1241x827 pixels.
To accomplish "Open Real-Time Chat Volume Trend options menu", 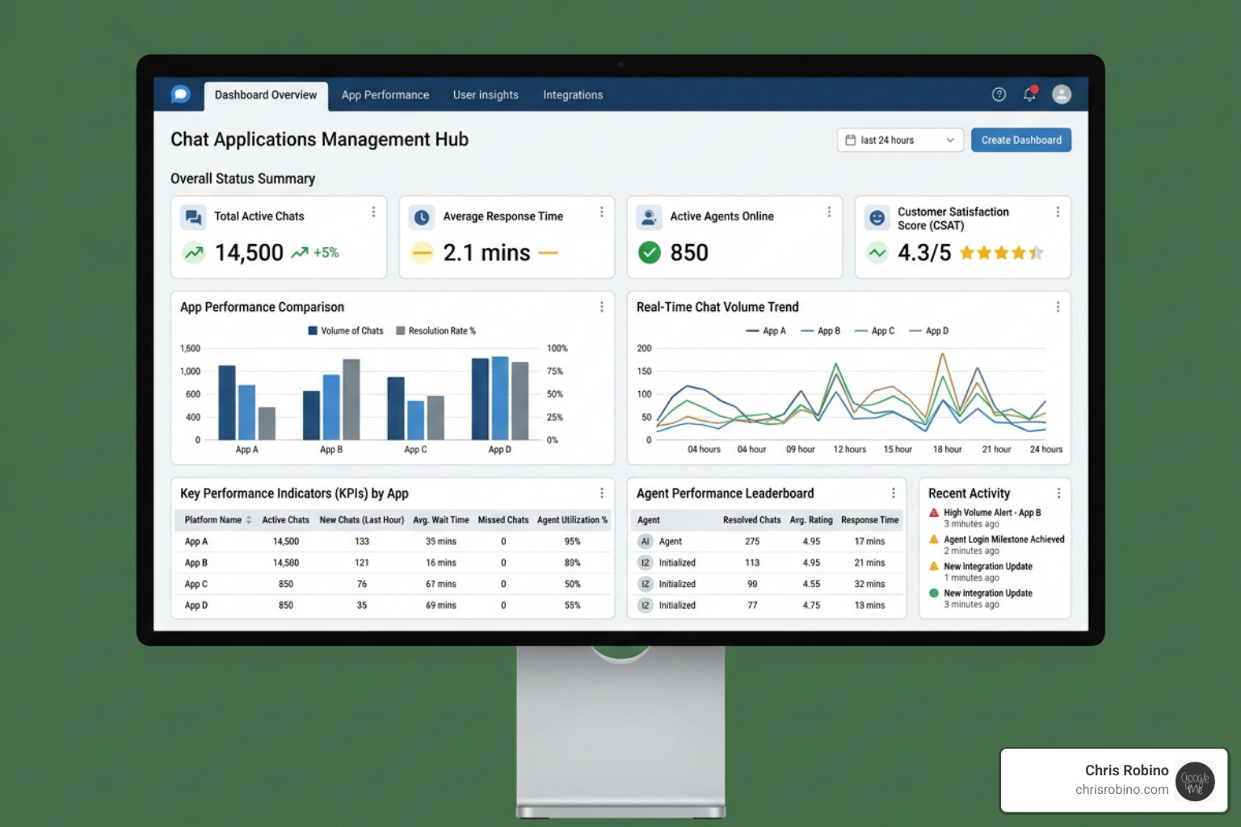I will pyautogui.click(x=1058, y=307).
